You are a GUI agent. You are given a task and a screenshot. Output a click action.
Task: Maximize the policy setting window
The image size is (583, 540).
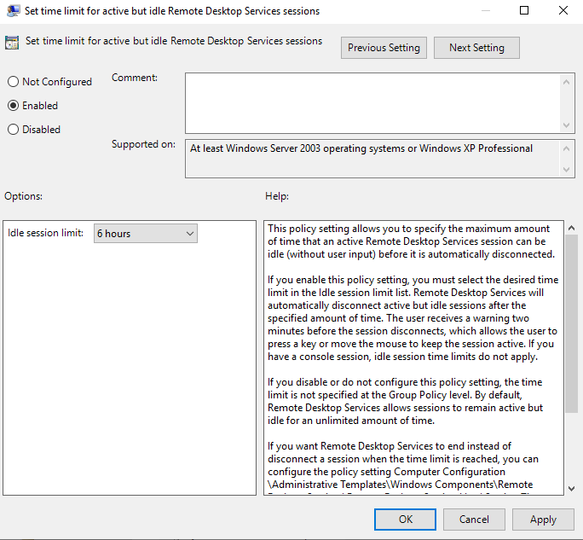point(524,11)
